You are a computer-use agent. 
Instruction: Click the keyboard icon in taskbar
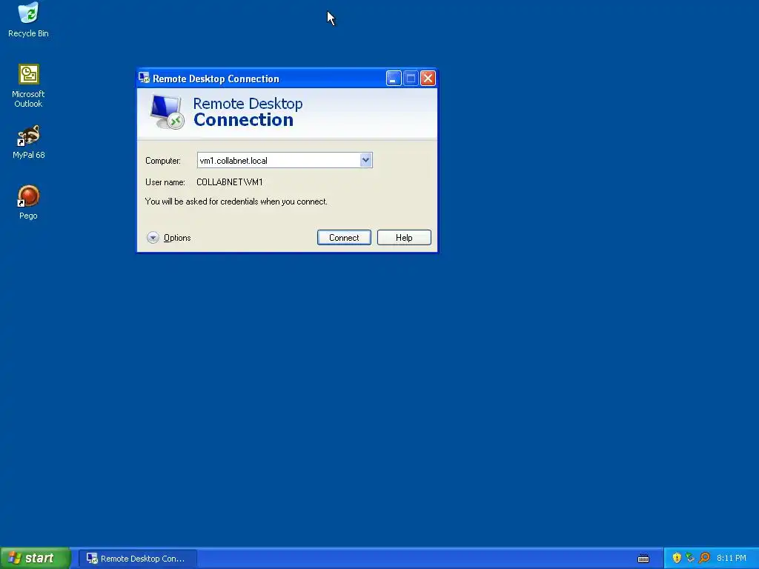point(643,559)
